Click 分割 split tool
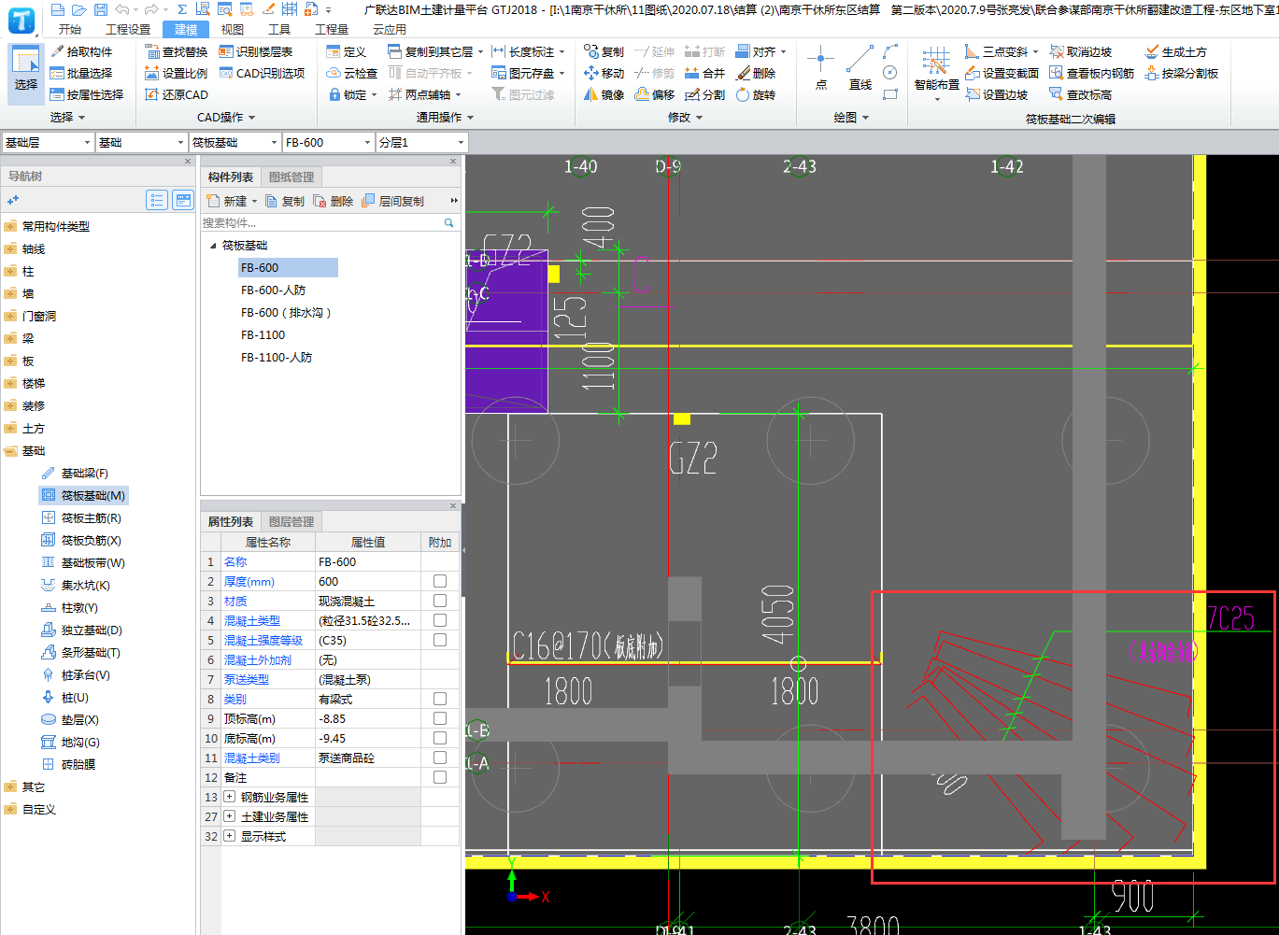 pyautogui.click(x=704, y=94)
